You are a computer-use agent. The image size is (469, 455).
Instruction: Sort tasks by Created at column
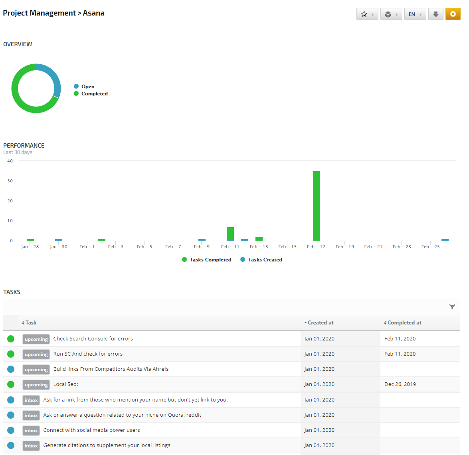pyautogui.click(x=320, y=322)
